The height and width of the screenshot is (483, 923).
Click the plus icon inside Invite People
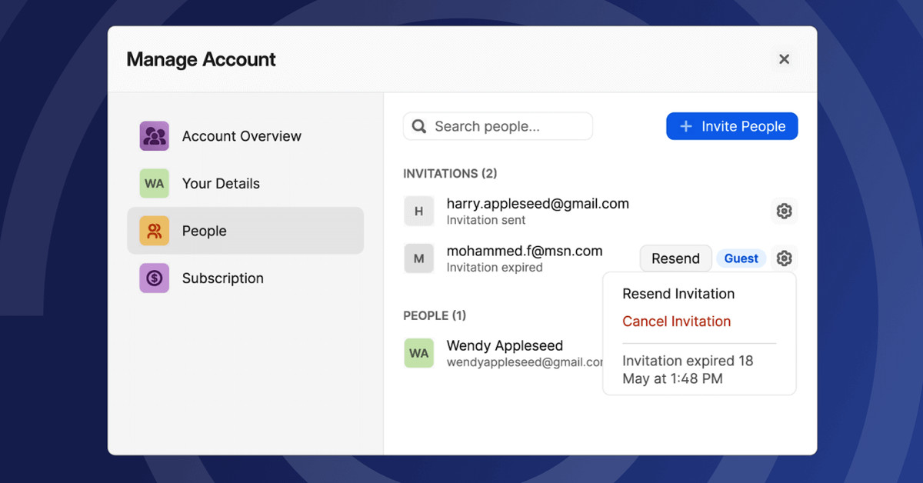[x=685, y=125]
